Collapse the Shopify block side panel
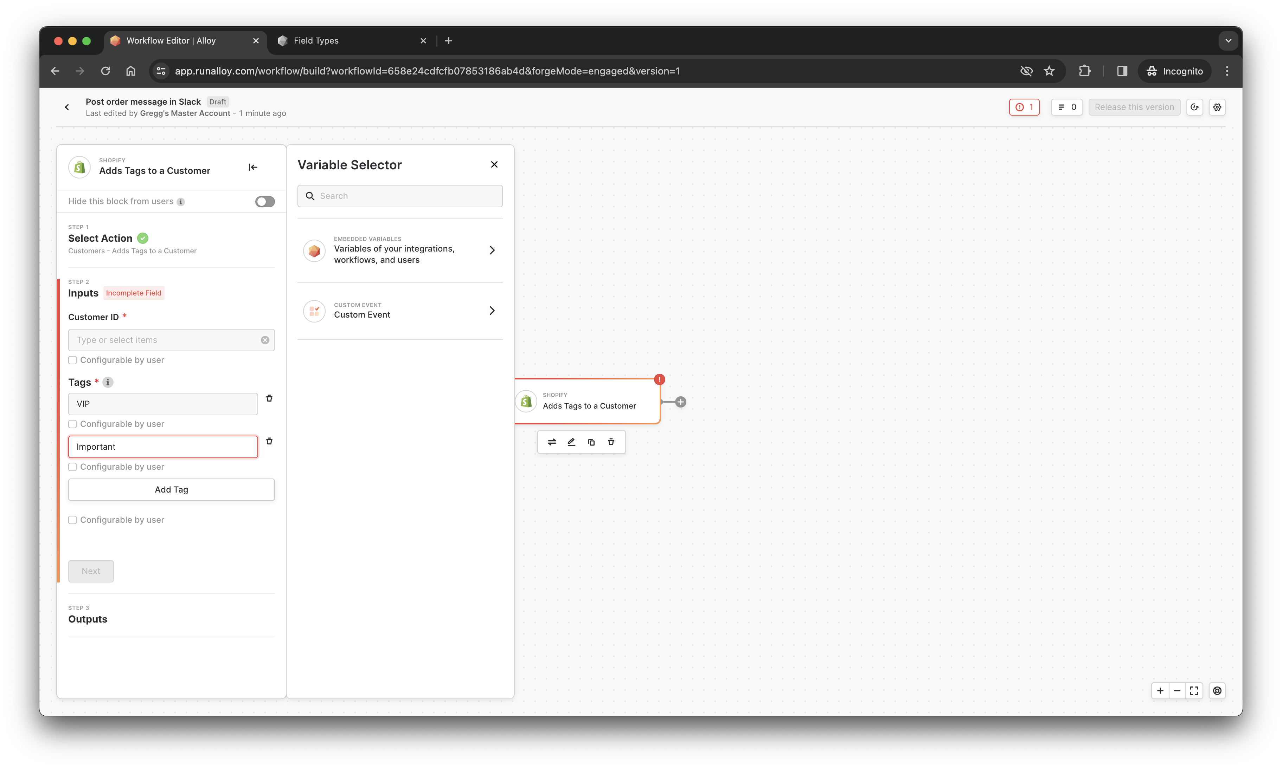The image size is (1282, 768). 253,167
